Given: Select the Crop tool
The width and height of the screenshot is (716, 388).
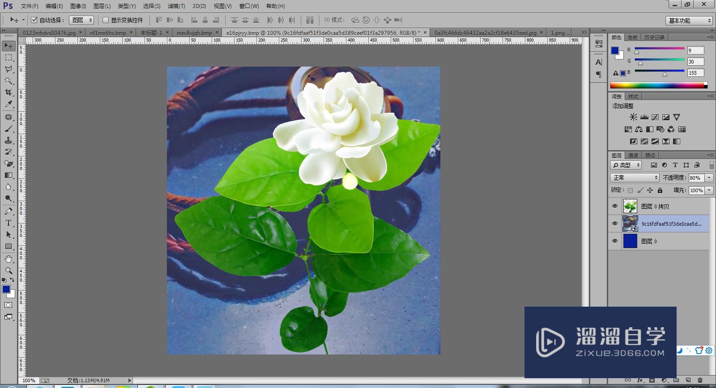Looking at the screenshot, I should point(9,93).
